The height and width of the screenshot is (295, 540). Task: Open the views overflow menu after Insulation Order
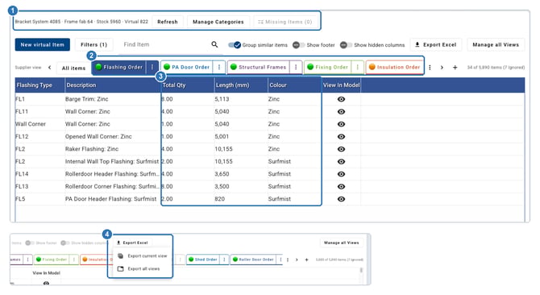pyautogui.click(x=430, y=68)
